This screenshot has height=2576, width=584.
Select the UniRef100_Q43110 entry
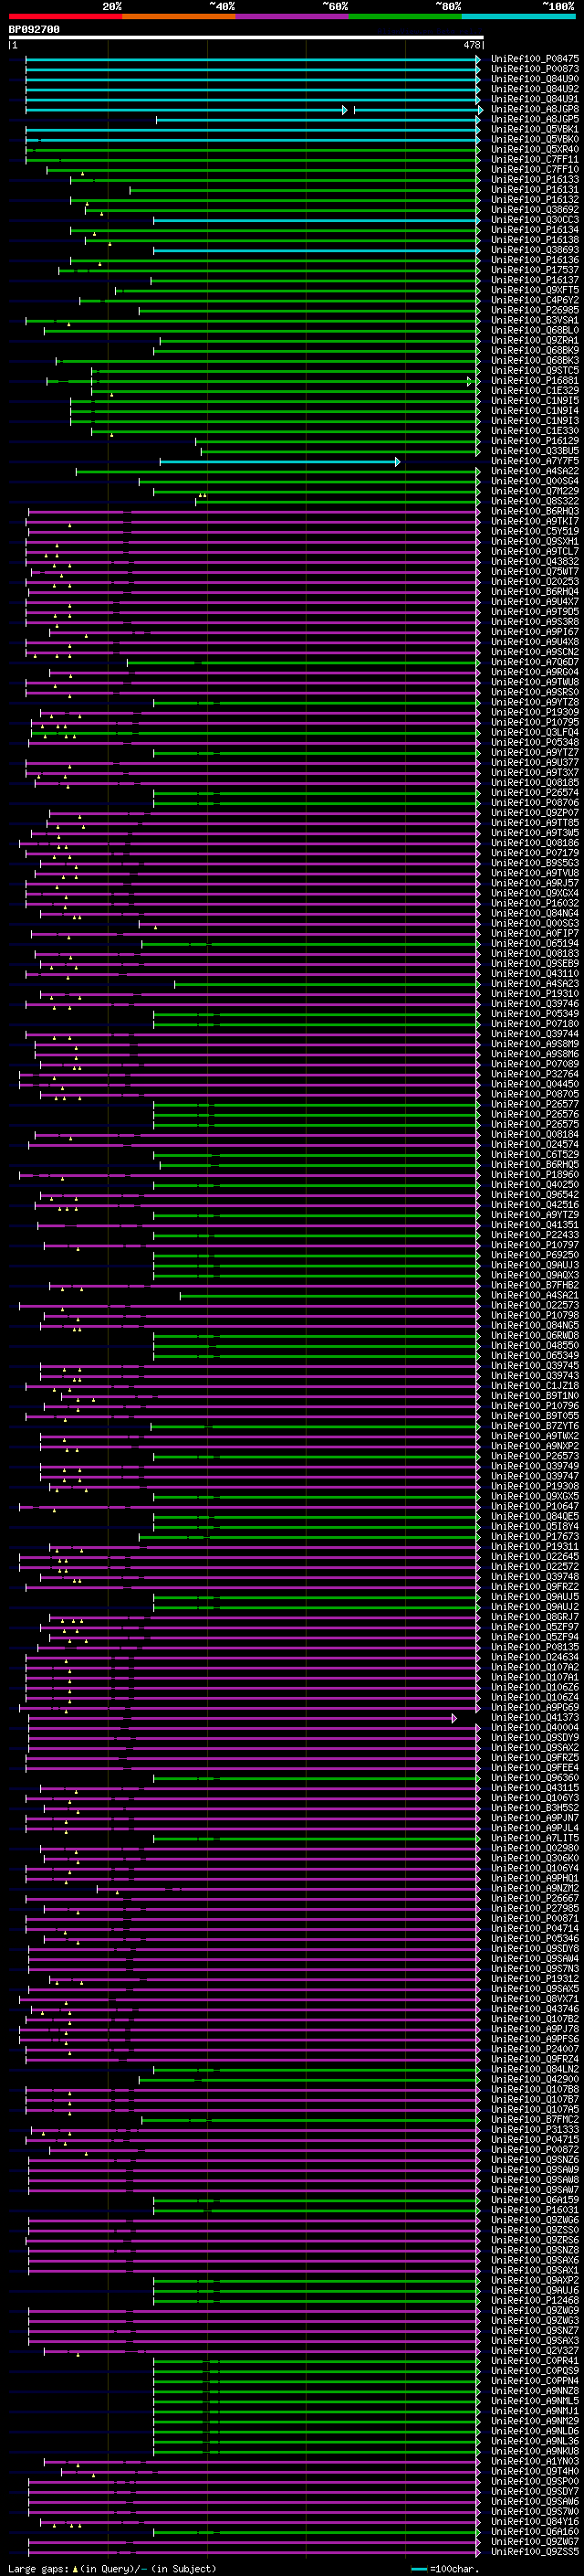click(534, 974)
